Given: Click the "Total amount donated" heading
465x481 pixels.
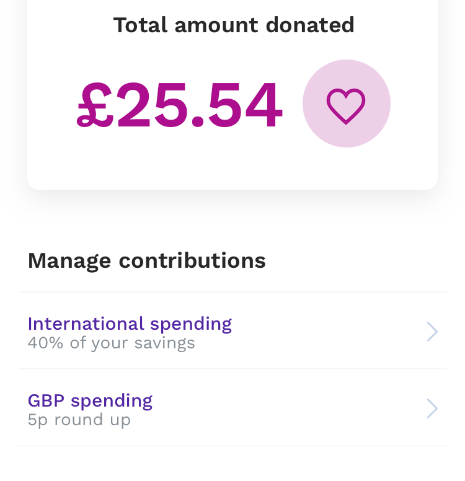Looking at the screenshot, I should tap(234, 25).
